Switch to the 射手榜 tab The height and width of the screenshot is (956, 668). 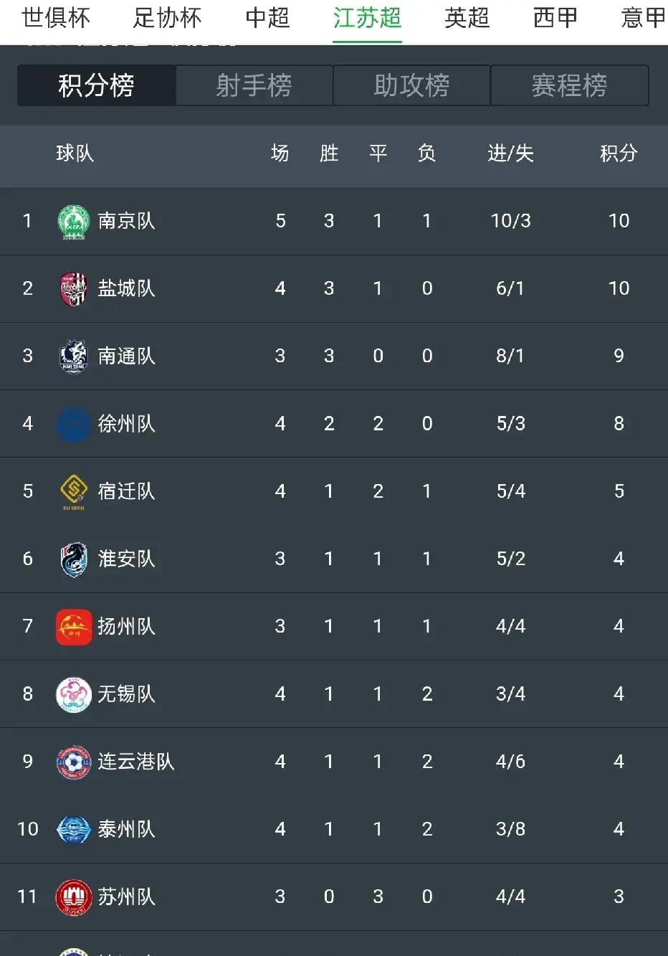coord(254,85)
